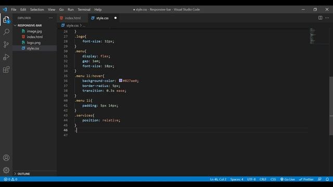
Task: Click the Prettier status item
Action: pos(306,179)
